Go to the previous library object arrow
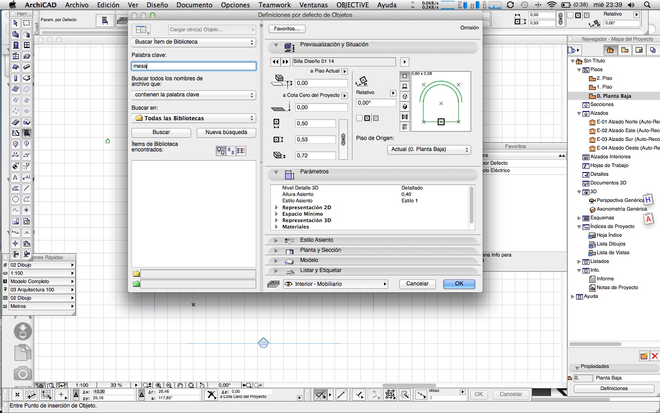 (275, 61)
